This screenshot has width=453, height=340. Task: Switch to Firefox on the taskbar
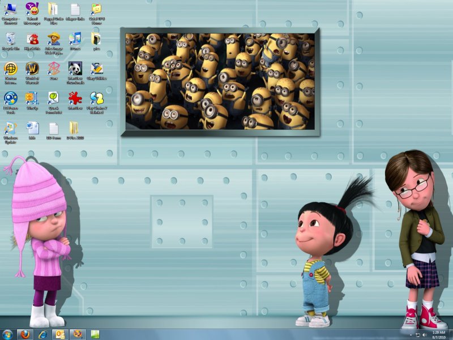click(25, 334)
